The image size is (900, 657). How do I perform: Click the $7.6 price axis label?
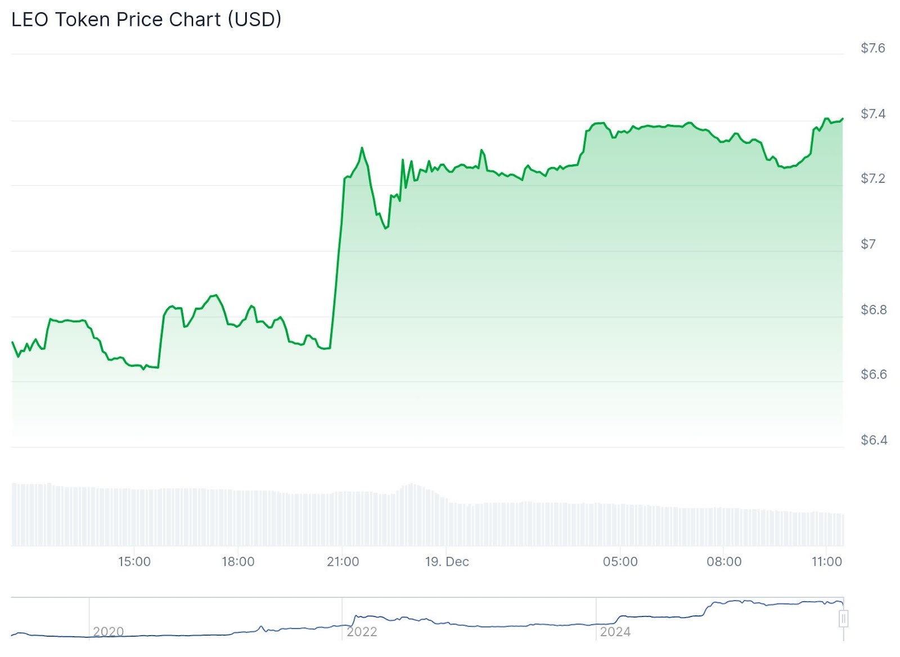(872, 48)
